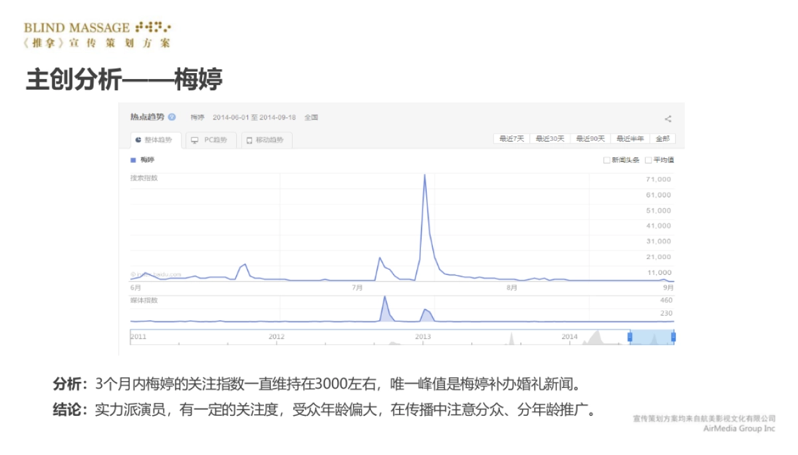Switch to the PC趋势 tab

(x=211, y=138)
